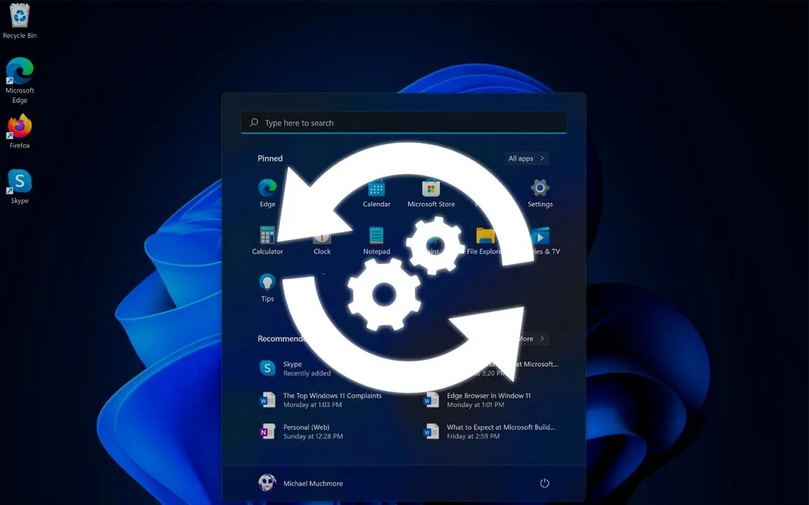Open the pinned Clock app
Viewport: 809px width, 505px height.
click(322, 242)
